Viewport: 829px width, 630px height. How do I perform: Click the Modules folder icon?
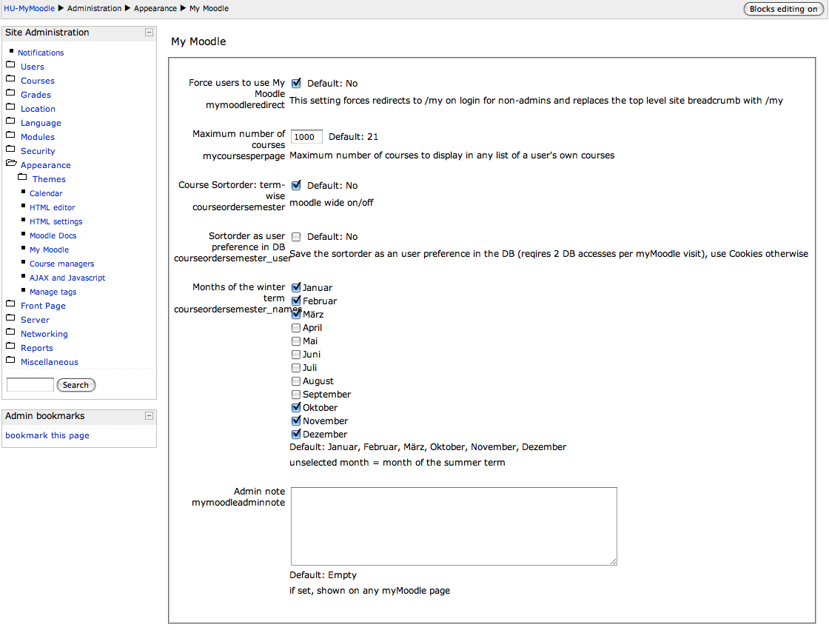(x=10, y=135)
